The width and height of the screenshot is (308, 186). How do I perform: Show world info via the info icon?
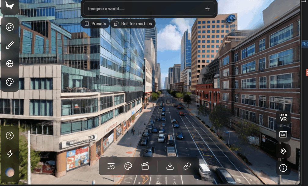coord(283,168)
